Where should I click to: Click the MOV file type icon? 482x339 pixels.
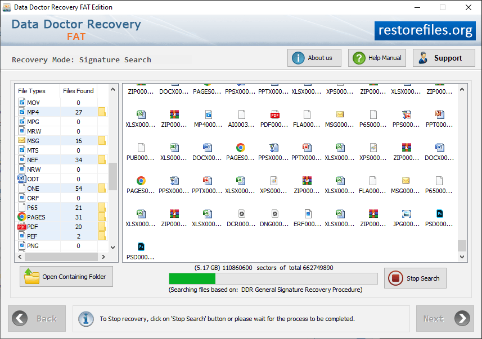pyautogui.click(x=22, y=102)
